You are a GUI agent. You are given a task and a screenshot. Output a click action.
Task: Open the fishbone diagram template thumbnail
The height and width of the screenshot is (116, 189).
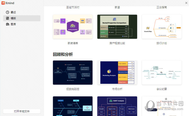pos(73,106)
